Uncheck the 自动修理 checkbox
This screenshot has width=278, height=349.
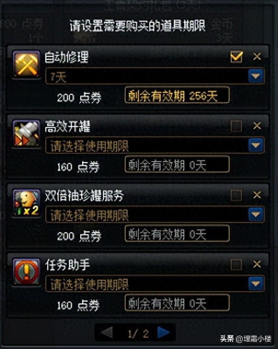(x=236, y=57)
